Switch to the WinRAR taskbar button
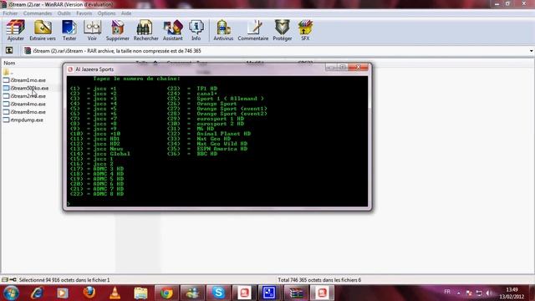Image resolution: width=535 pixels, height=301 pixels. 296,293
